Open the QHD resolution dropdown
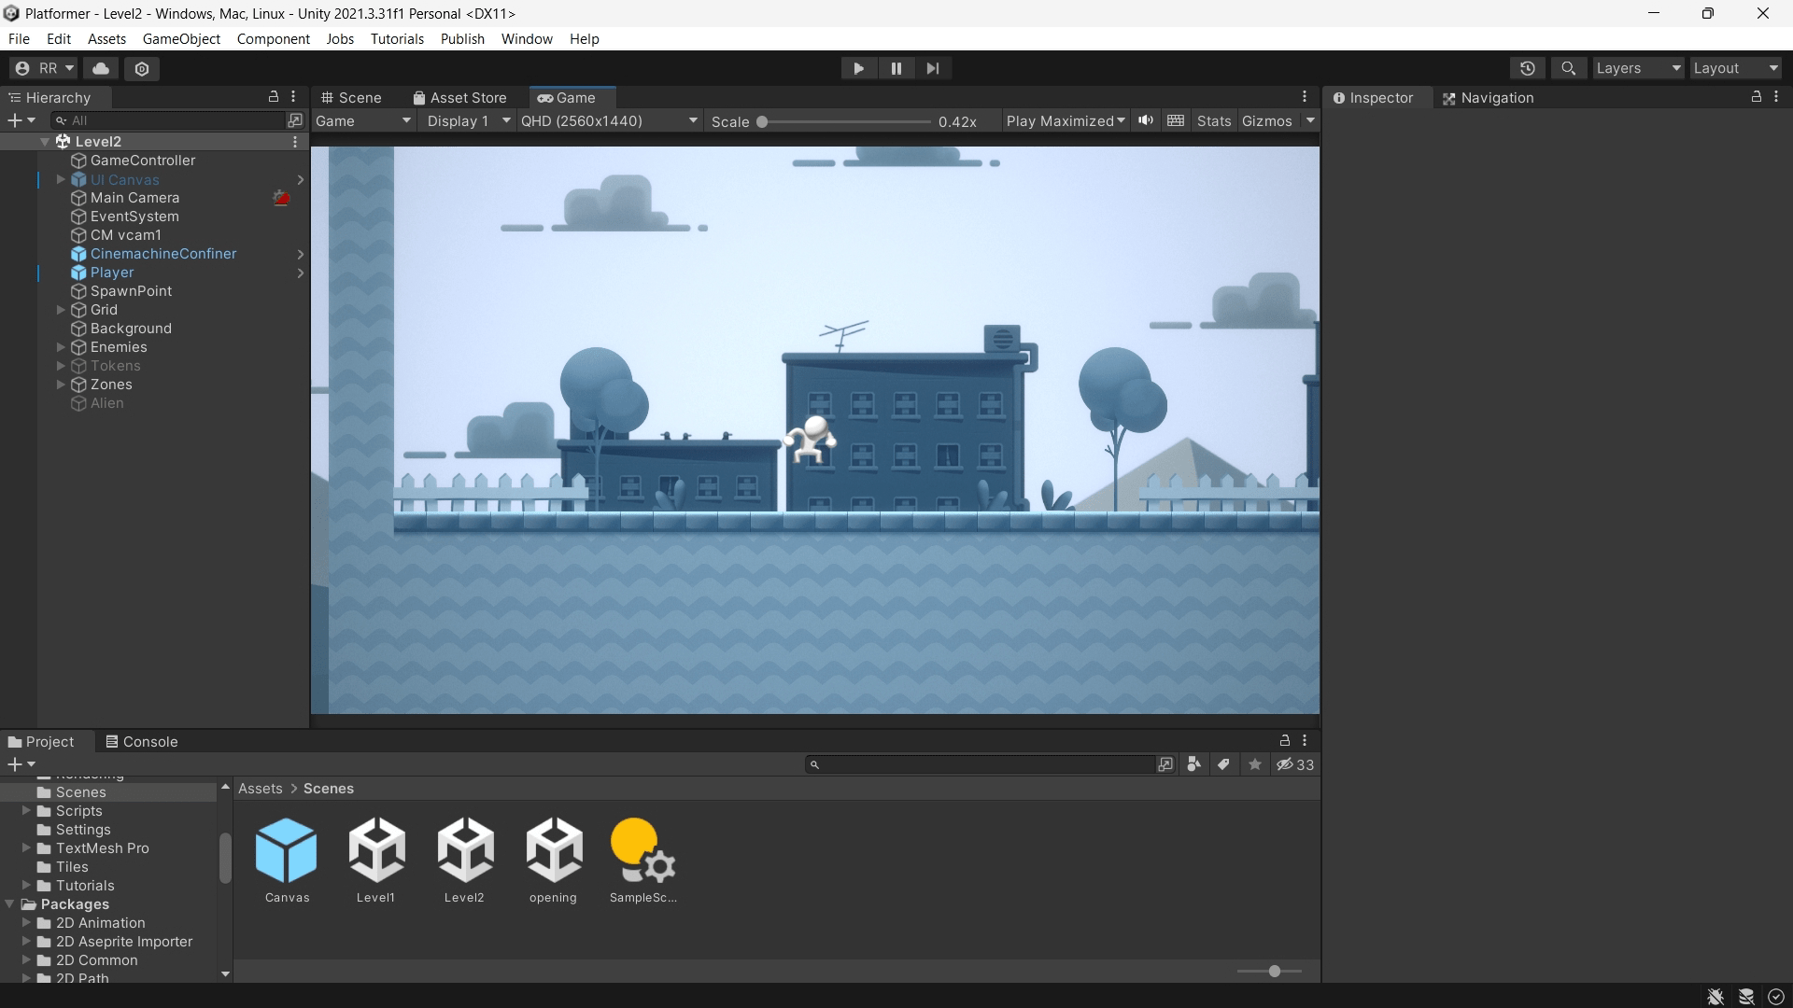 click(x=609, y=121)
